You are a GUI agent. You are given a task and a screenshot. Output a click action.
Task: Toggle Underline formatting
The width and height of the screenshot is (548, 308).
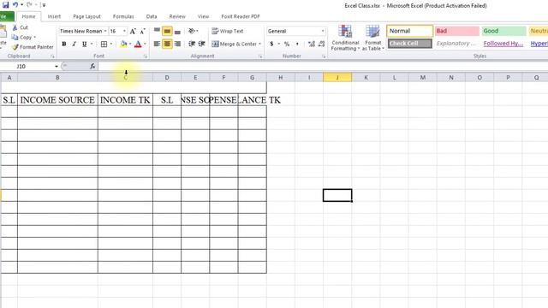click(84, 44)
